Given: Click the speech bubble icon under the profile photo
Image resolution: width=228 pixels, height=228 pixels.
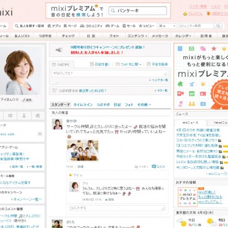Looking at the screenshot, I should tap(10, 116).
